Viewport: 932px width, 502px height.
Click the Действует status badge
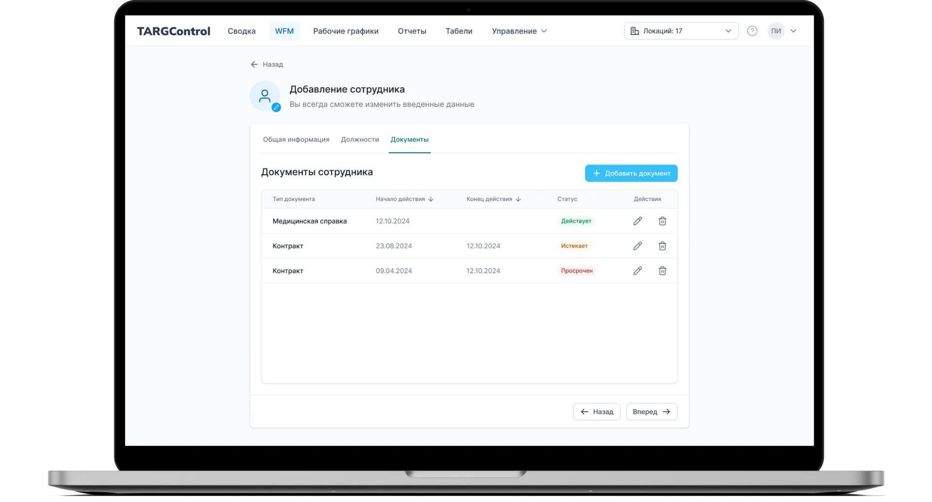click(x=576, y=221)
